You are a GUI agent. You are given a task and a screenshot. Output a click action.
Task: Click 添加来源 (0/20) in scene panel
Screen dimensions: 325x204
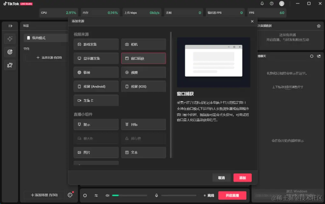pos(49,57)
